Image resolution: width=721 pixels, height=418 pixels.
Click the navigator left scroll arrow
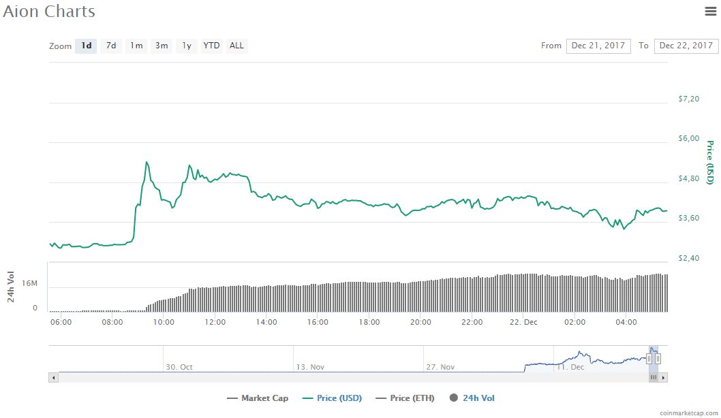[54, 378]
